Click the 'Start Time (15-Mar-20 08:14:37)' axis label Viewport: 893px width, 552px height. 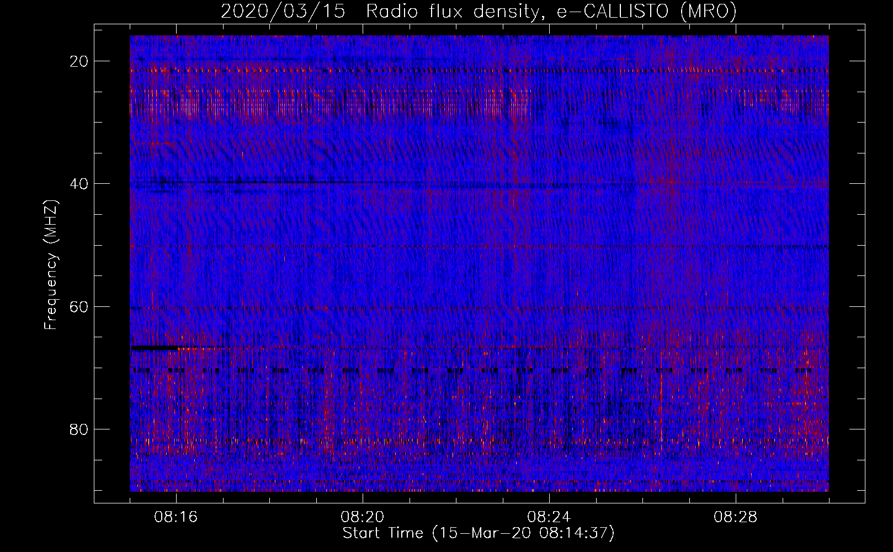coord(479,533)
